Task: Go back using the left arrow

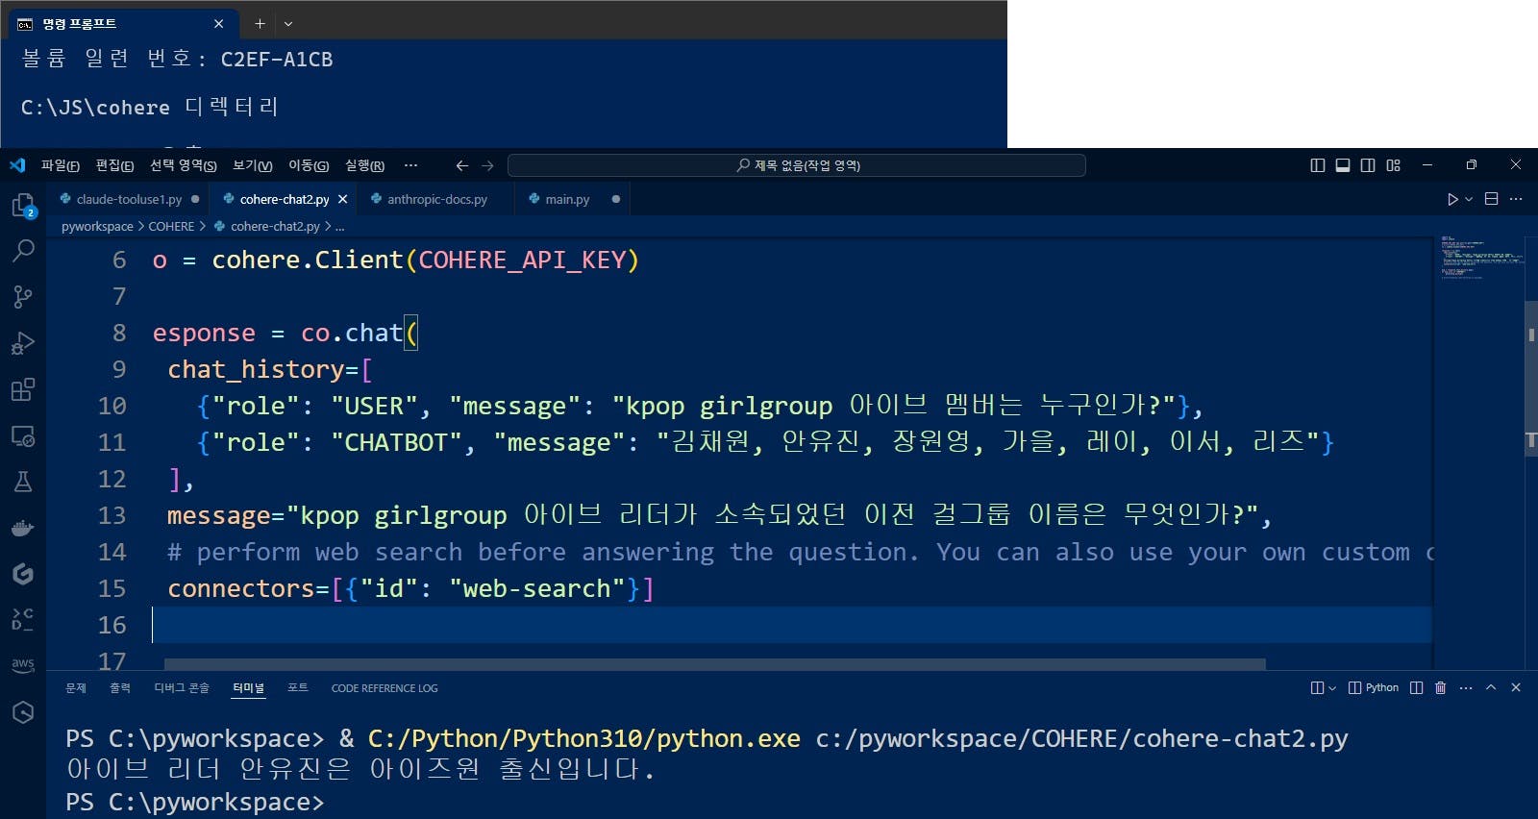Action: [462, 165]
